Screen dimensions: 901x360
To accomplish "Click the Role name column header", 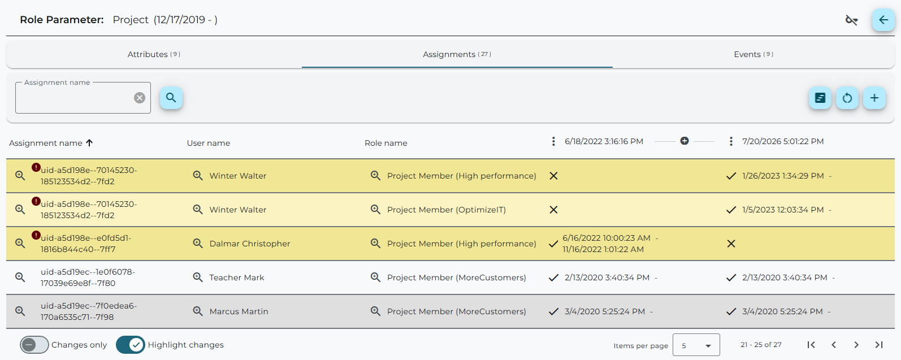I will [x=386, y=143].
